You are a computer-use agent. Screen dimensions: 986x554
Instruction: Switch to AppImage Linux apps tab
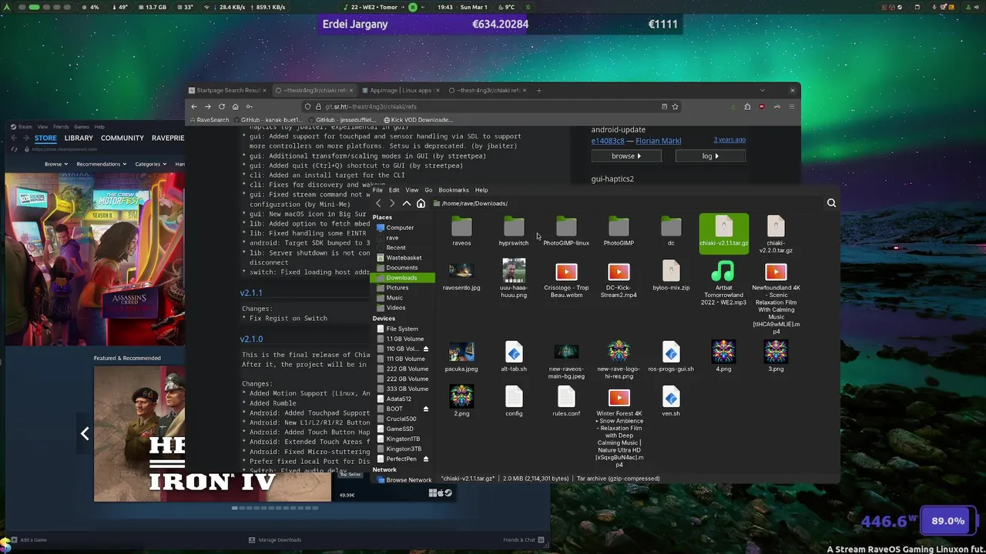point(401,90)
